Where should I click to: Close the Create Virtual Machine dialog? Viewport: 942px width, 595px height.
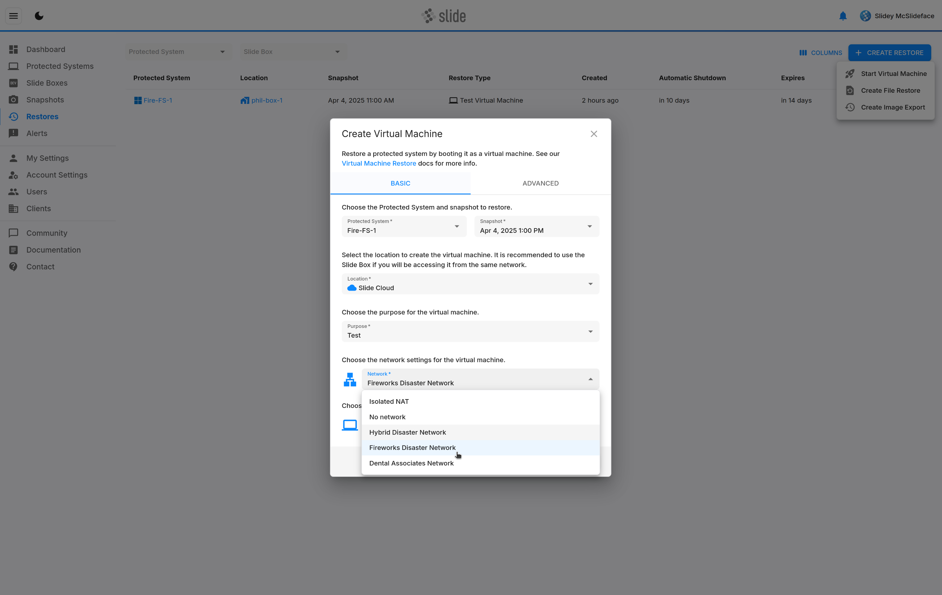594,134
